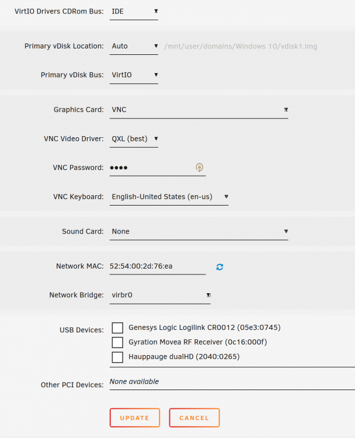Viewport: 355px width, 438px height.
Task: Click the VNC password reveal lock icon
Action: point(199,168)
